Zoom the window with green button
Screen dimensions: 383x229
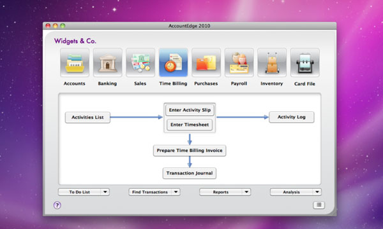[63, 25]
